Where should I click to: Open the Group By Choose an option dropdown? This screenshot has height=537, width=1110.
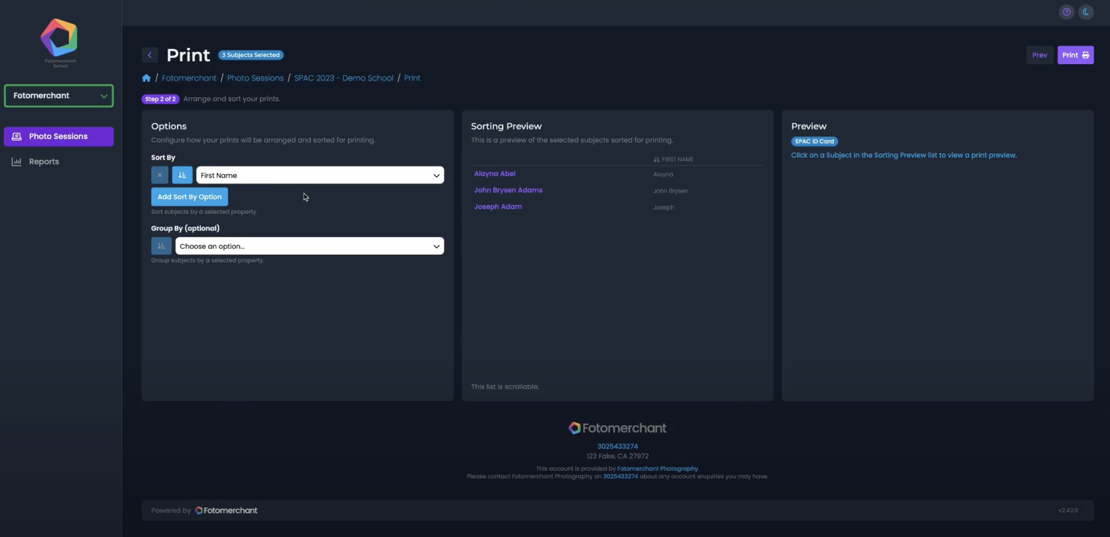[x=309, y=246]
